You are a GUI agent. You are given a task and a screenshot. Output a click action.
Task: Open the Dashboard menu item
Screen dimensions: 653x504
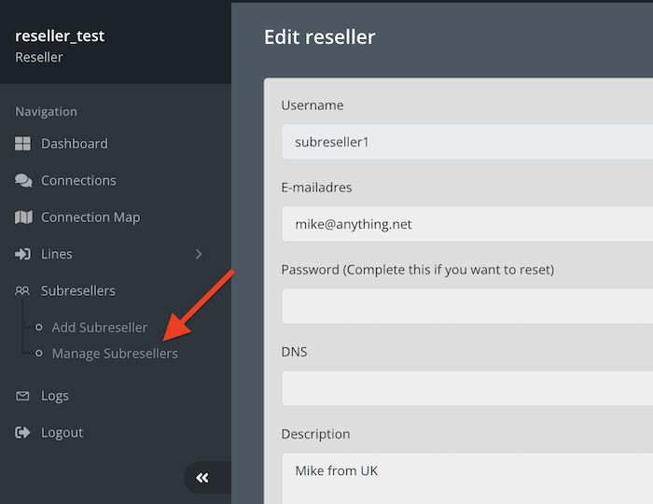[75, 144]
